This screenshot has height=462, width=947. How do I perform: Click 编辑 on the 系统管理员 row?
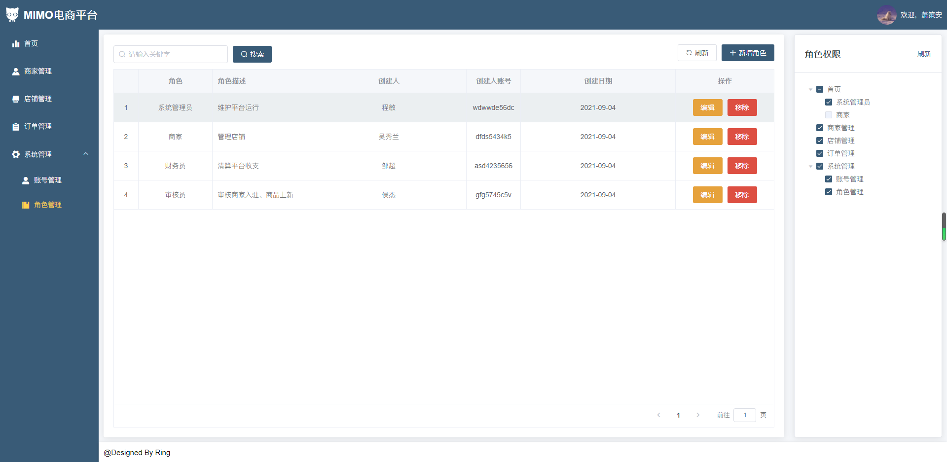(x=707, y=107)
